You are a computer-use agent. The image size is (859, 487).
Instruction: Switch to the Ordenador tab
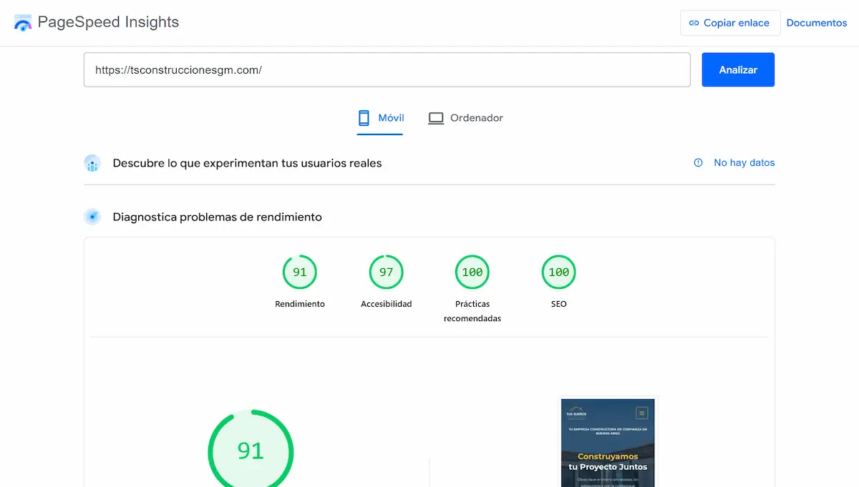tap(465, 117)
